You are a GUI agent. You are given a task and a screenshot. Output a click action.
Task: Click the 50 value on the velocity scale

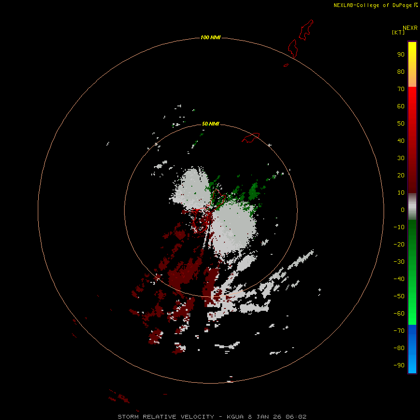(401, 124)
